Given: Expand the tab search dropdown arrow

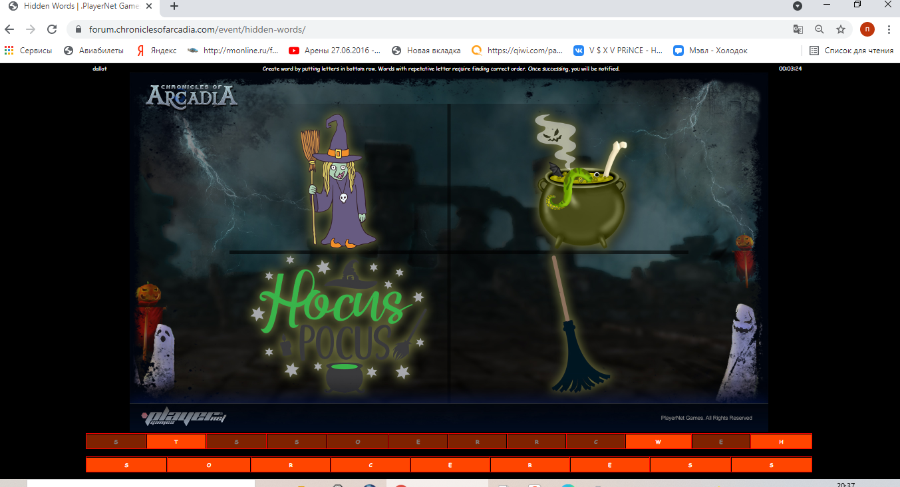Looking at the screenshot, I should (797, 6).
